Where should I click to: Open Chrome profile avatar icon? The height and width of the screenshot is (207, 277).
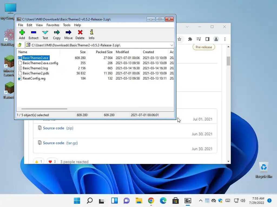[x=216, y=39]
